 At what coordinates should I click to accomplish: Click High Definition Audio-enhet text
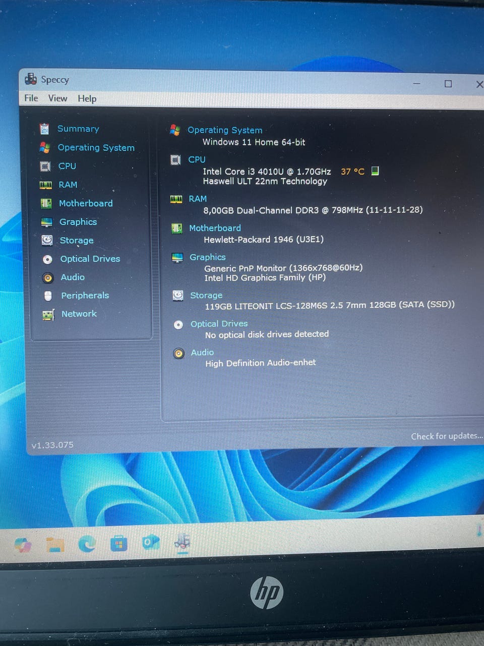coord(261,363)
